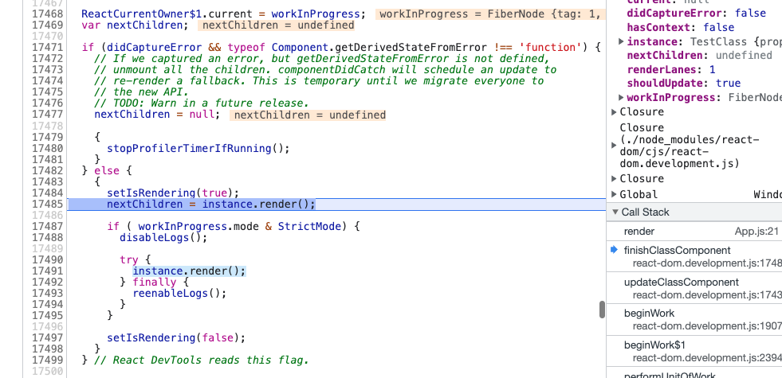Click the editor vertical scrollbar thumb
The image size is (782, 378).
pos(602,310)
